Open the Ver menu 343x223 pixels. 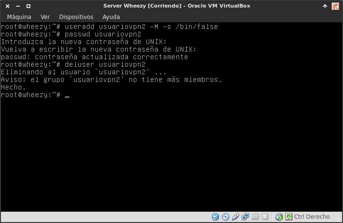[x=45, y=17]
